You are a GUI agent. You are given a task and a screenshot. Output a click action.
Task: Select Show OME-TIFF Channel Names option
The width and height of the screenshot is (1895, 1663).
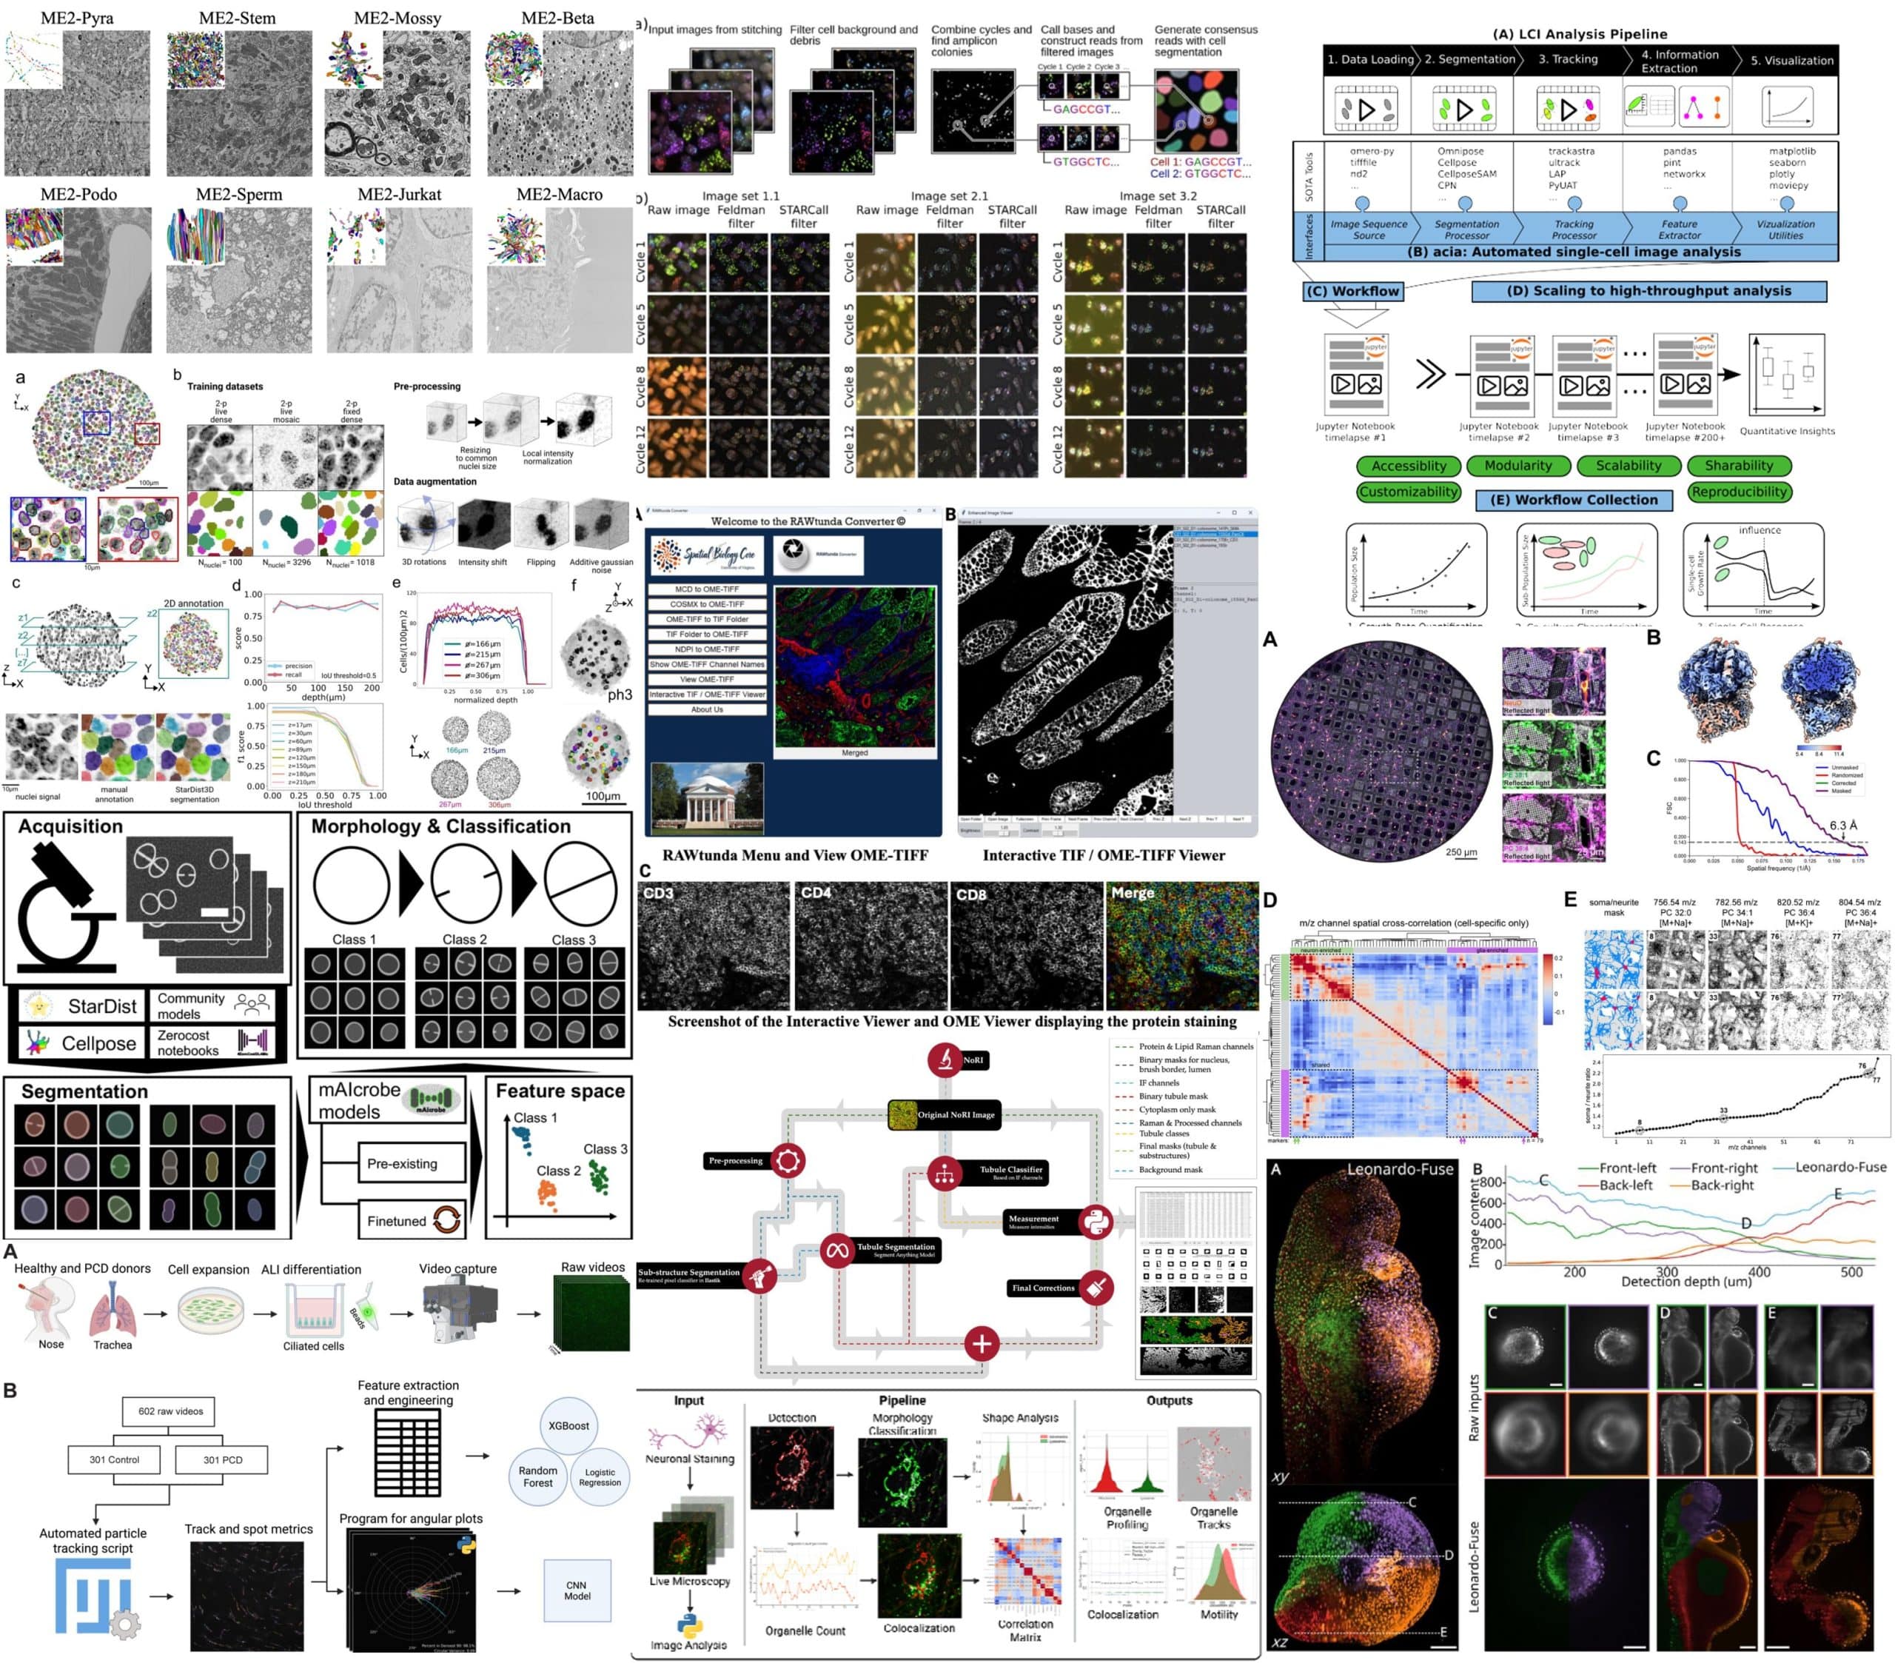click(708, 664)
